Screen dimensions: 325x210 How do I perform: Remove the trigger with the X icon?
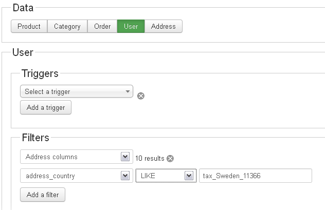tap(141, 96)
